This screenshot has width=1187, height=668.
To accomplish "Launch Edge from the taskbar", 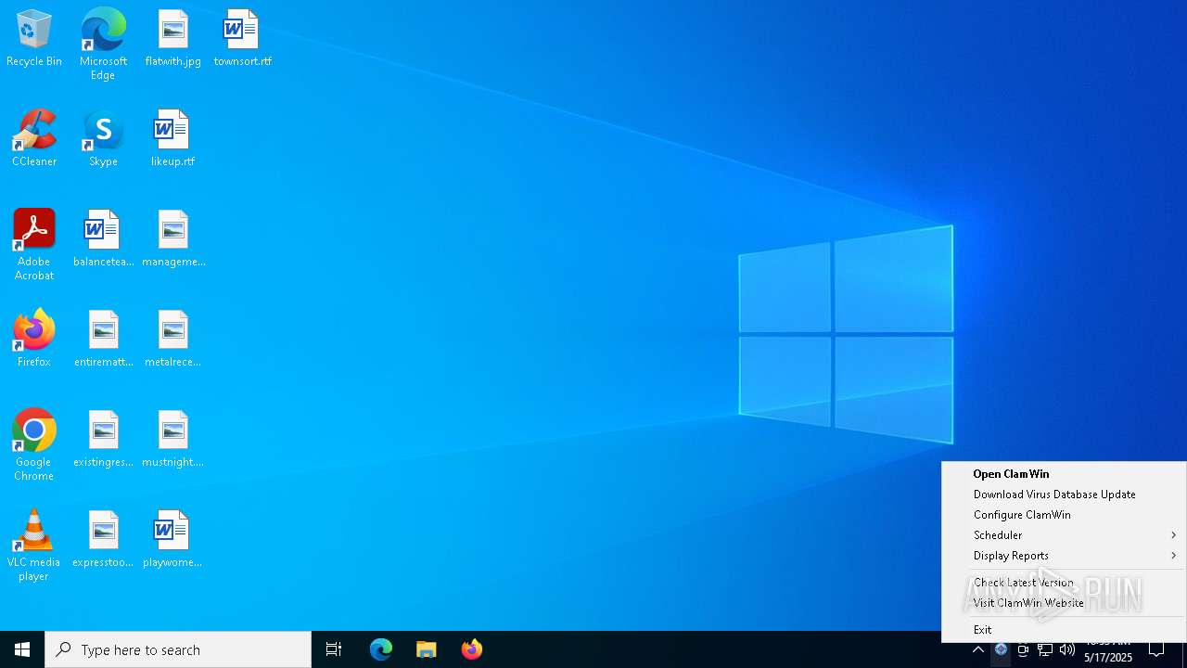I will point(381,649).
